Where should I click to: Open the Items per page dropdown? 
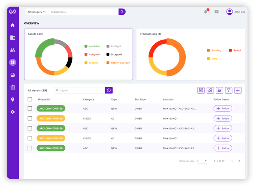pos(202,161)
